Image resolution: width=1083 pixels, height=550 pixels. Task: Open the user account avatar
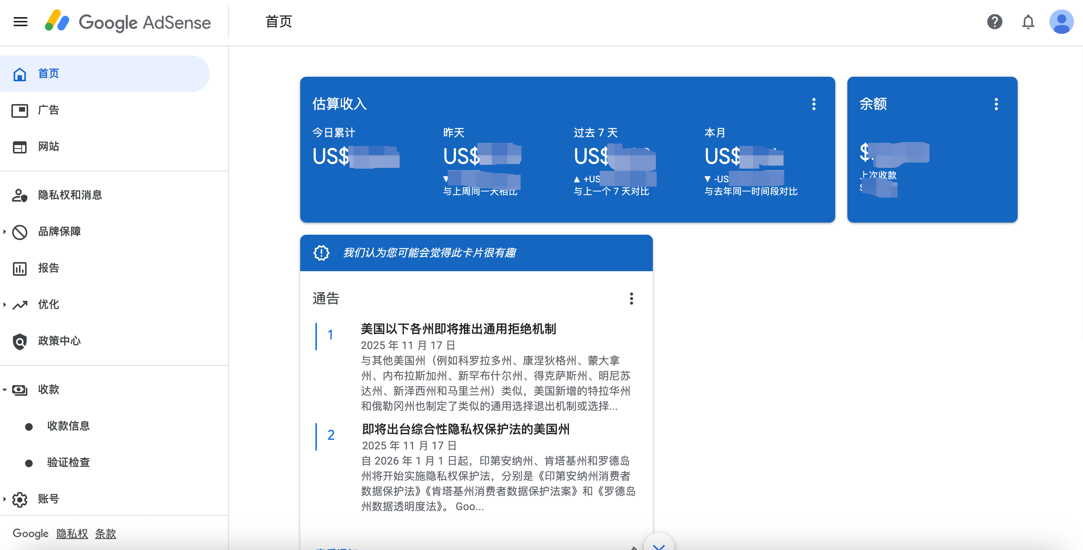[x=1061, y=22]
